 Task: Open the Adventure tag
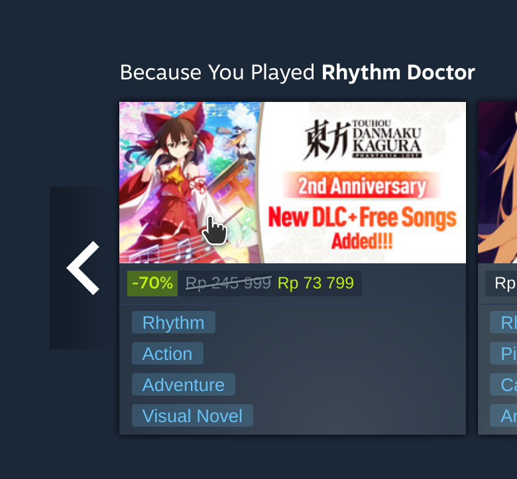[x=184, y=384]
